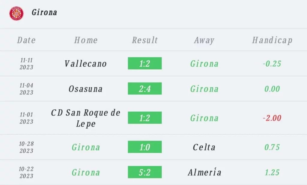Select the Away column header

204,40
